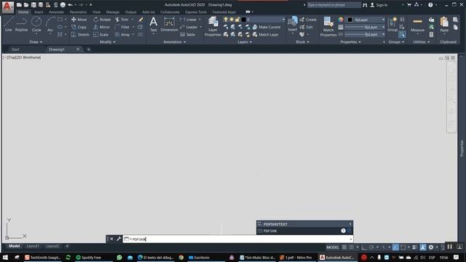
Task: Click the Stretch command
Action: (x=80, y=34)
